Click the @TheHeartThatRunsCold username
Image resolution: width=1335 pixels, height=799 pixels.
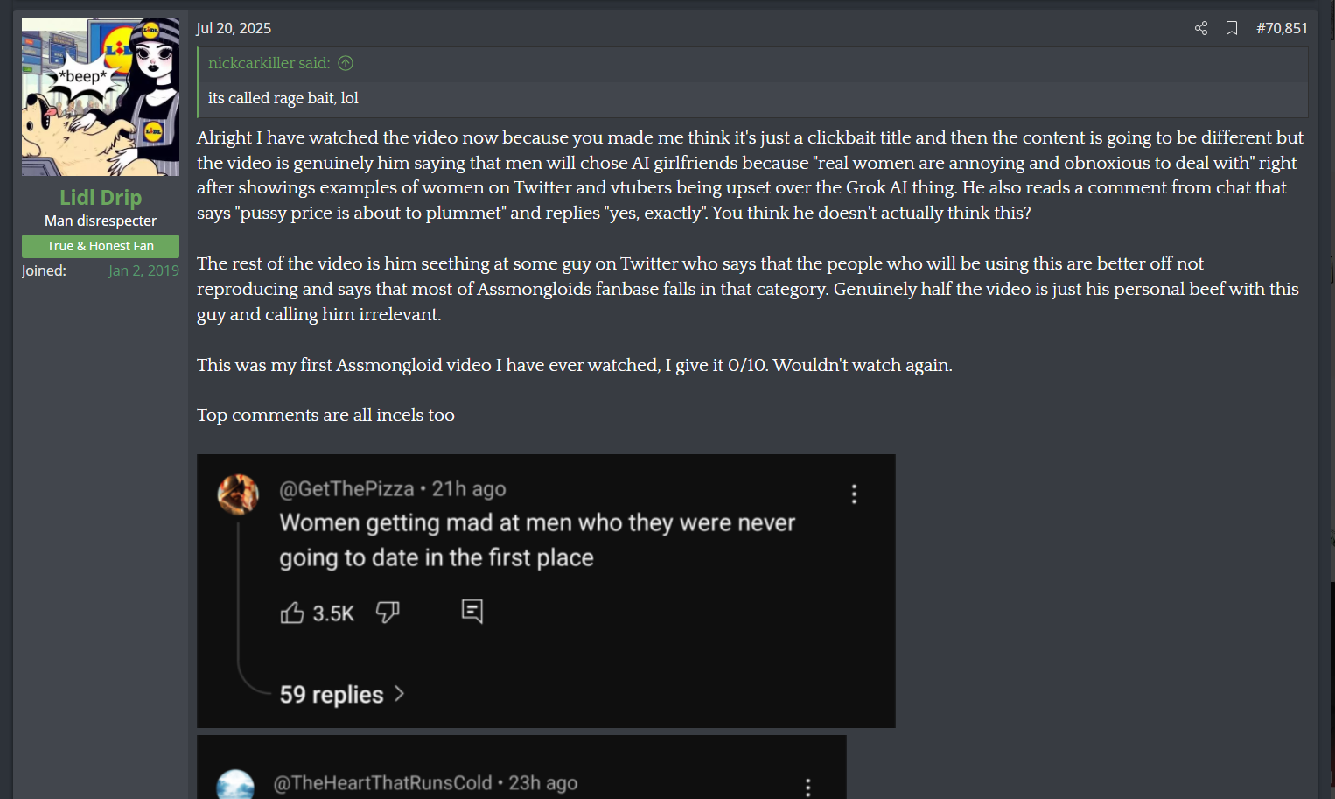tap(382, 783)
